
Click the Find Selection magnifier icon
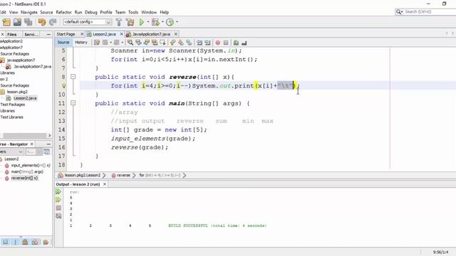point(130,43)
